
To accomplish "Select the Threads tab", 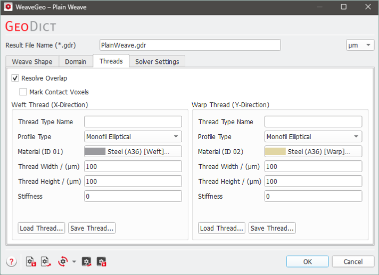I will 111,61.
